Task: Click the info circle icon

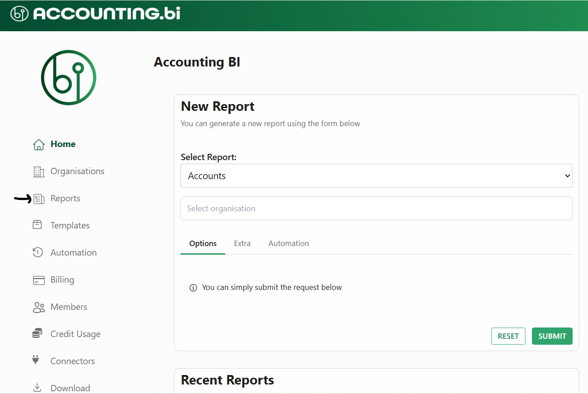Action: [x=193, y=288]
